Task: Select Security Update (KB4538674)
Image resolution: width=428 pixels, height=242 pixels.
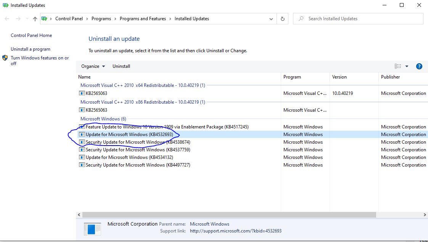Action: 138,142
